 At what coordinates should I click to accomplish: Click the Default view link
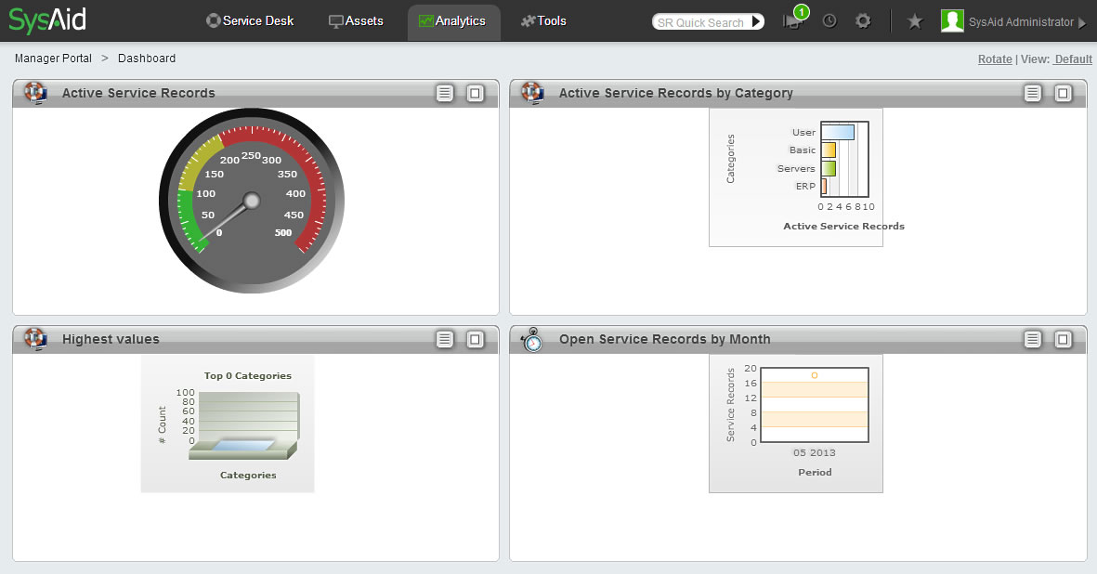(x=1073, y=59)
